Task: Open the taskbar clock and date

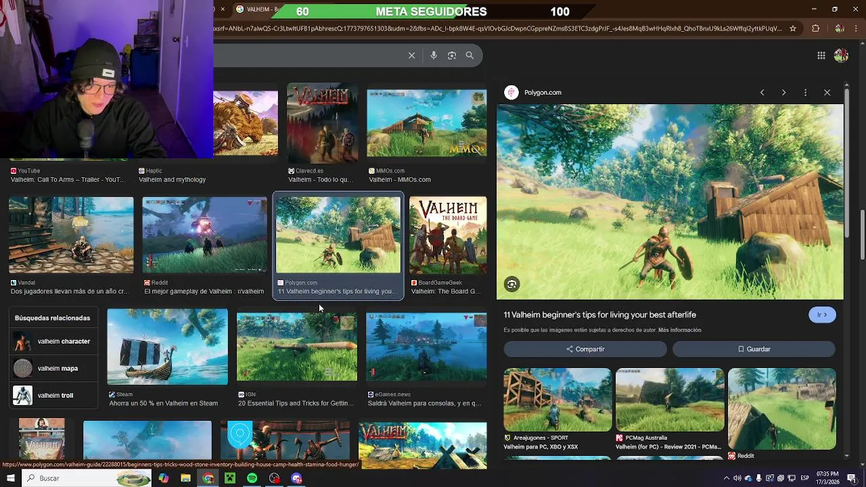Action: 828,478
